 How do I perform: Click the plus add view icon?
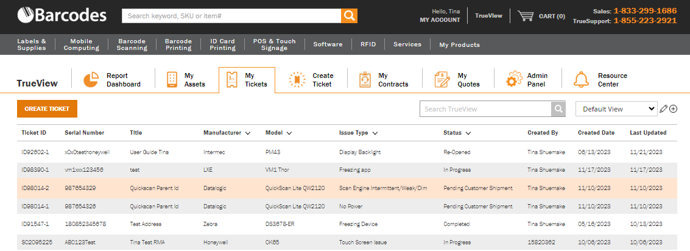[674, 109]
